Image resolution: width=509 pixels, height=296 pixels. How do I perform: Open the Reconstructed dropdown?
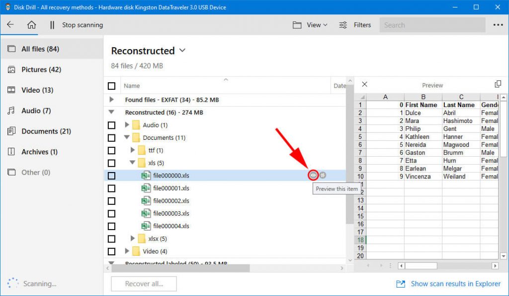[182, 51]
